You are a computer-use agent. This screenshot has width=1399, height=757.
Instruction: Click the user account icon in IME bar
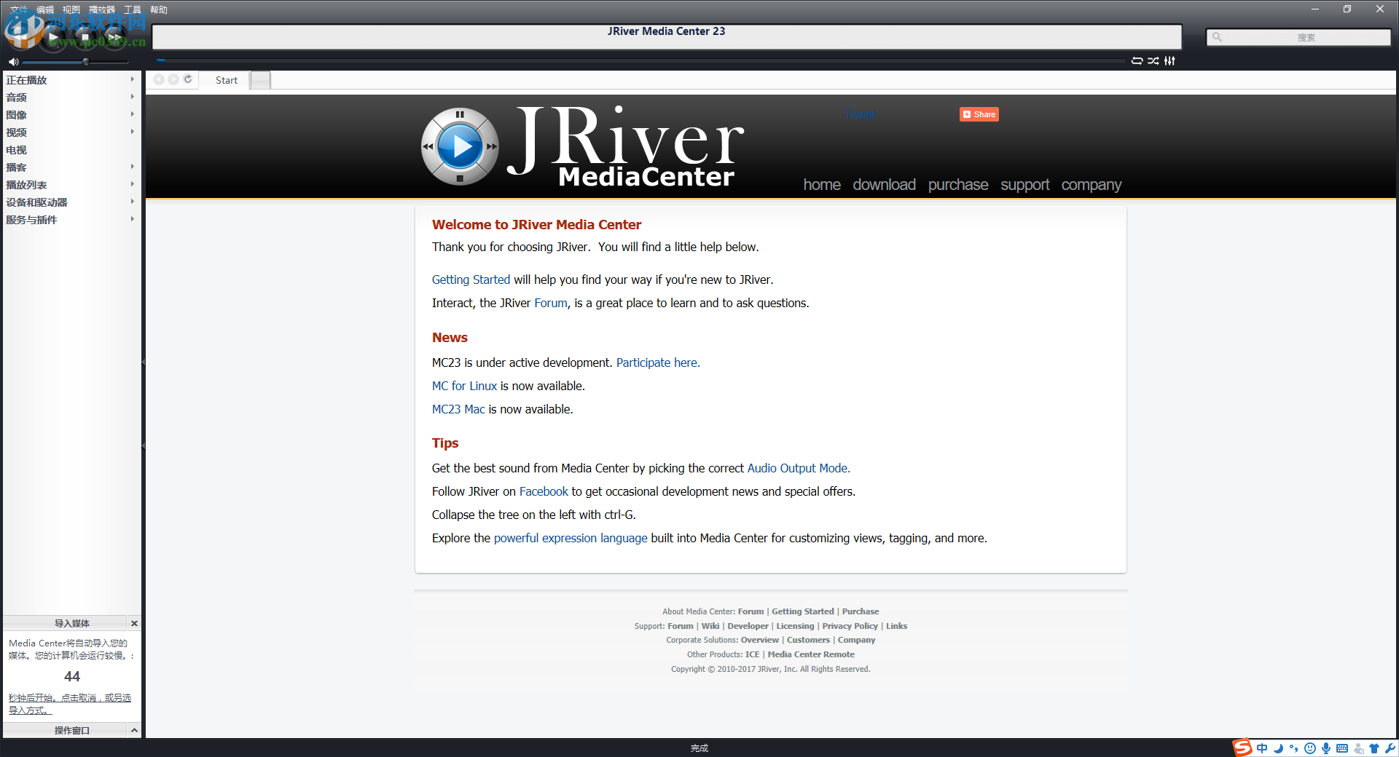(x=1358, y=748)
